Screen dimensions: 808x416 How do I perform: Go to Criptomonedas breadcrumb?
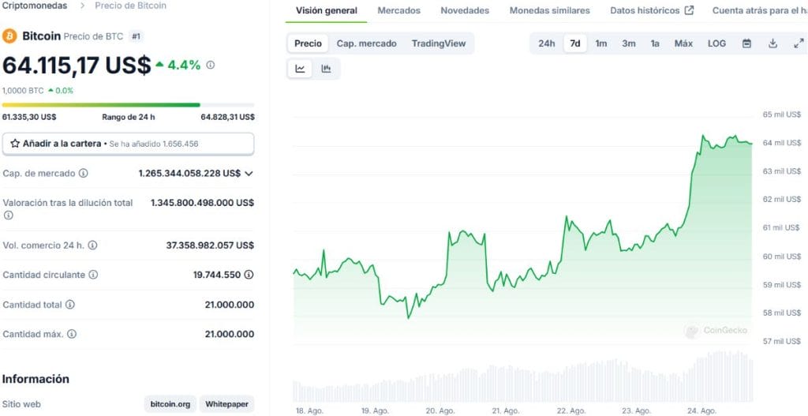[x=35, y=6]
